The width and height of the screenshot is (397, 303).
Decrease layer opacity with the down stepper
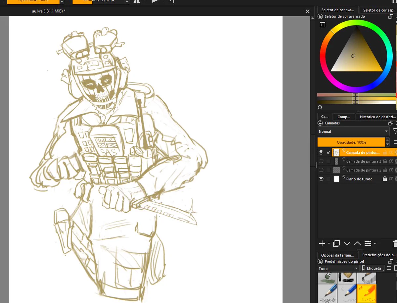(x=387, y=144)
